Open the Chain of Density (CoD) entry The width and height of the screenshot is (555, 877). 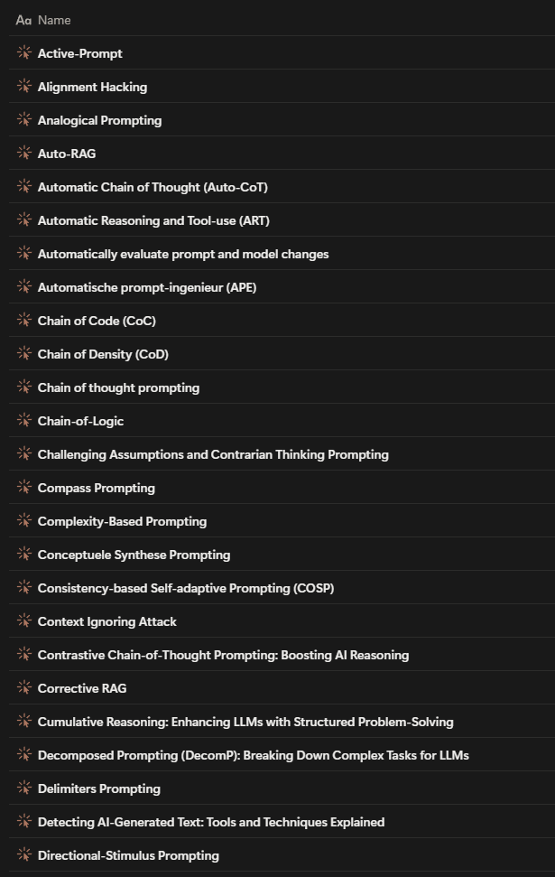pos(103,354)
